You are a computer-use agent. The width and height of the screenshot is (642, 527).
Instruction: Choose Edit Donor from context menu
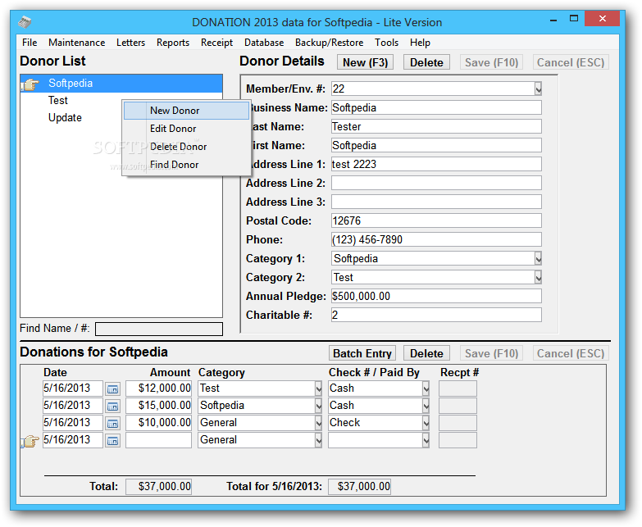pyautogui.click(x=186, y=129)
